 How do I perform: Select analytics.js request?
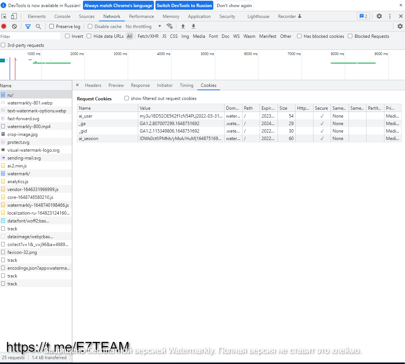pos(36,182)
